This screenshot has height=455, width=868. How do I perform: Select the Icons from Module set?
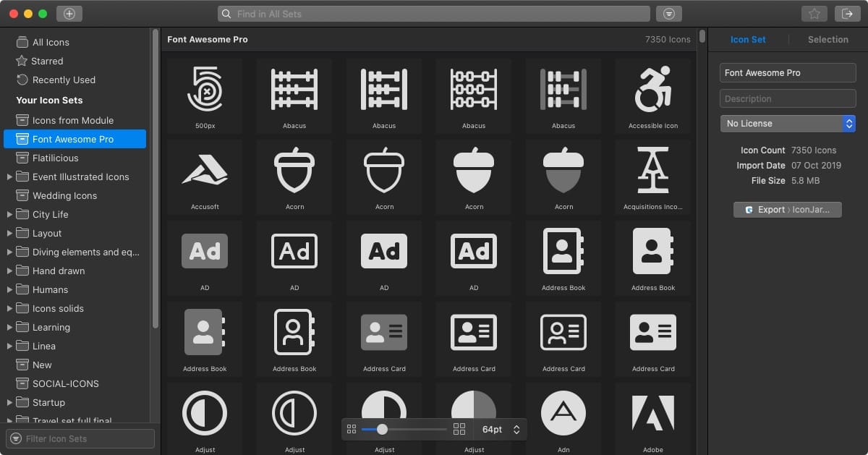point(73,120)
